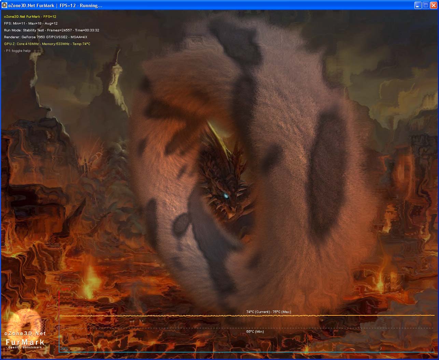The width and height of the screenshot is (439, 360).
Task: Click the orange temperature curve on the graph
Action: pyautogui.click(x=247, y=316)
